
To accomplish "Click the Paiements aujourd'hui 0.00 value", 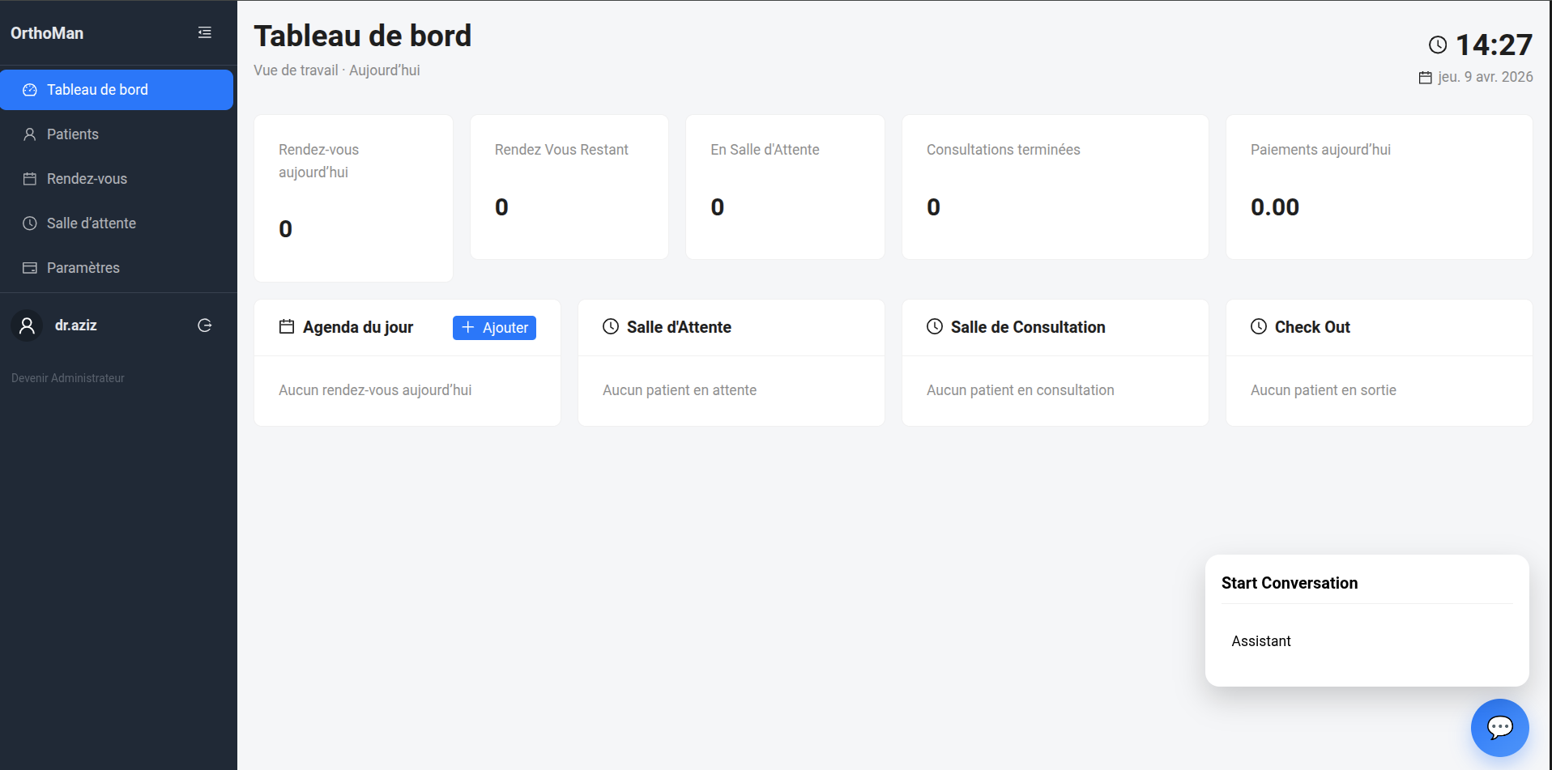I will (1275, 207).
